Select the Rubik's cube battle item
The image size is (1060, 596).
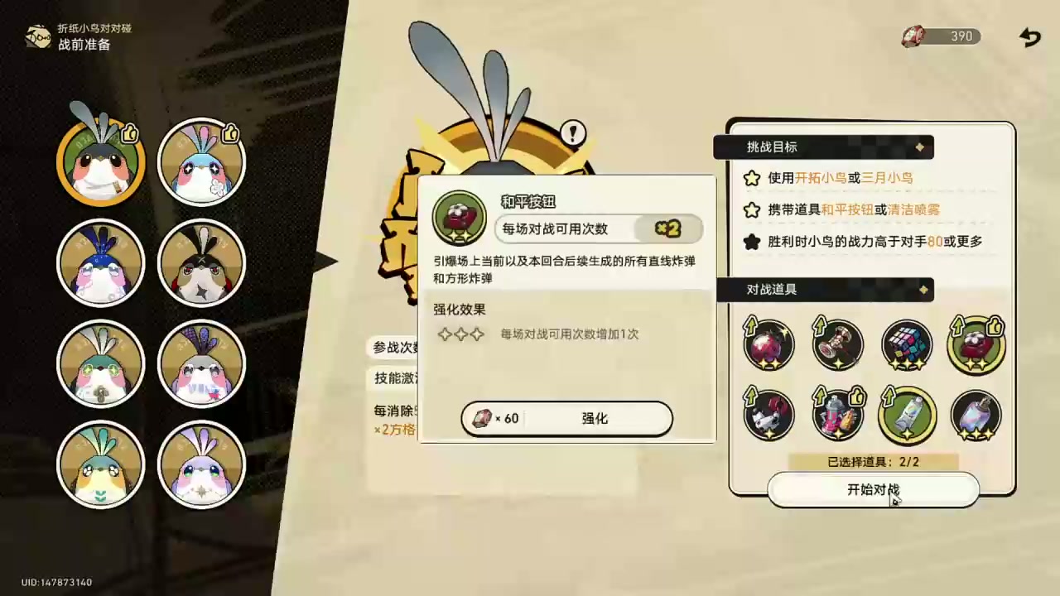907,344
